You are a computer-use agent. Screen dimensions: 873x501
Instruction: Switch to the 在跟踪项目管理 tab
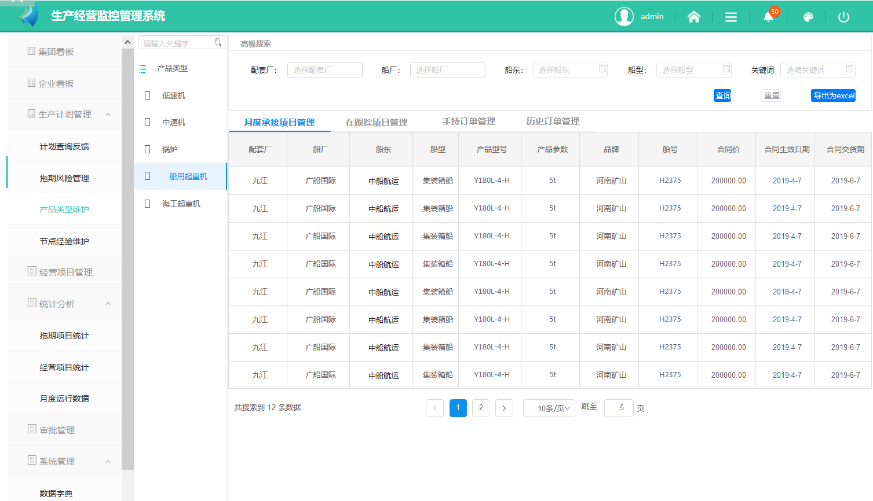(x=377, y=122)
